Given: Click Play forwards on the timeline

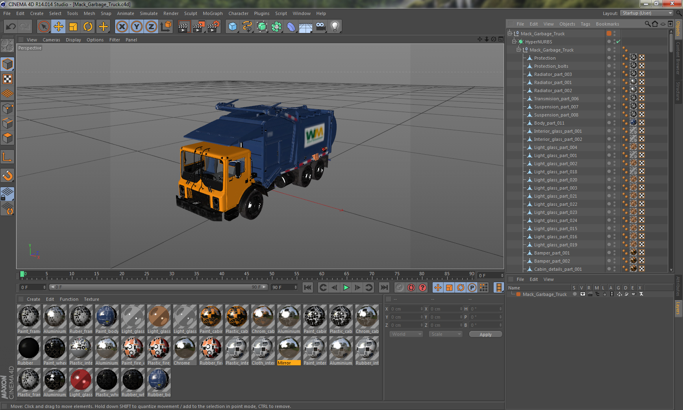Looking at the screenshot, I should 346,287.
